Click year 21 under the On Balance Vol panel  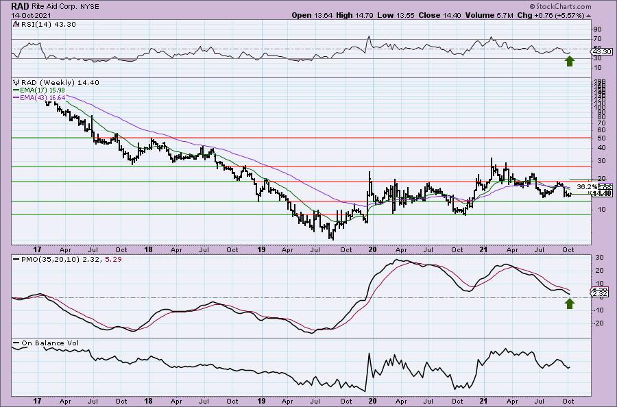483,401
